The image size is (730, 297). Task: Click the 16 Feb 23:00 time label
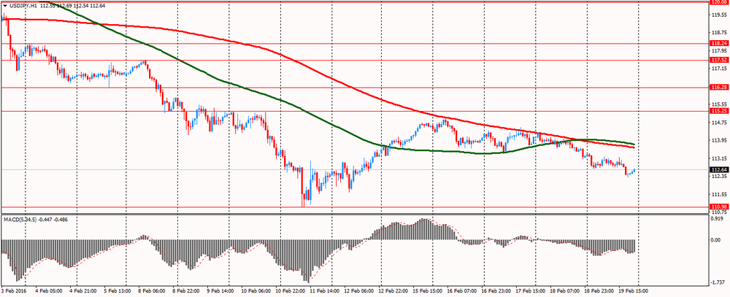tap(495, 290)
